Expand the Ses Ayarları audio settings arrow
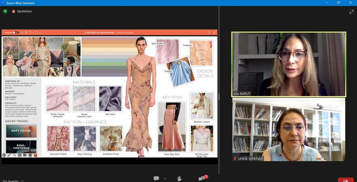Viewport: 357px width, 182px height. click(x=22, y=181)
